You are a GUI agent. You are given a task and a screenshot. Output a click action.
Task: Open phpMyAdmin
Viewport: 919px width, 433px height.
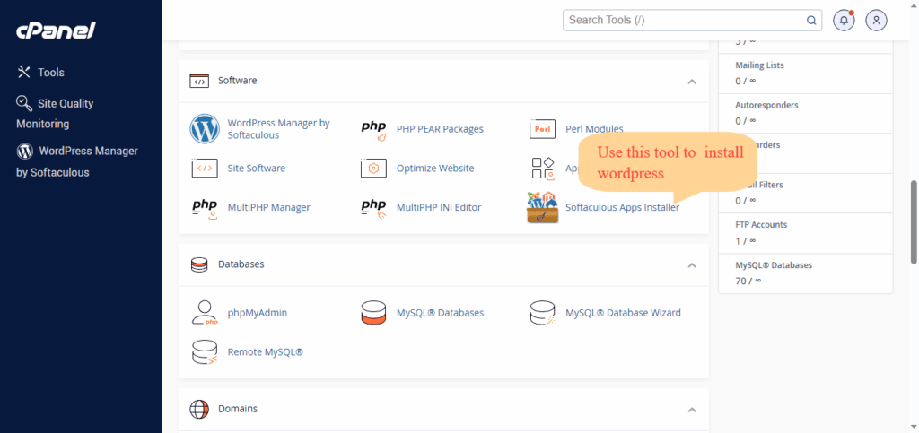[x=258, y=313]
